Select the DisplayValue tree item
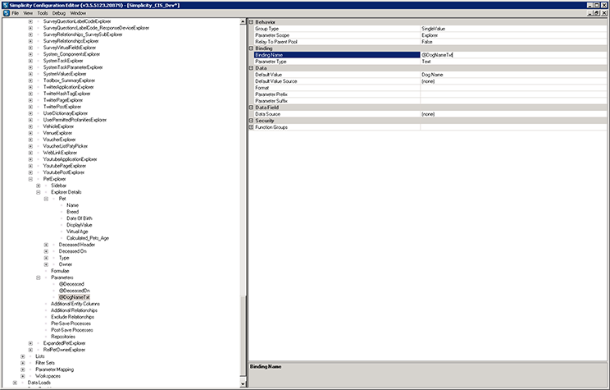This screenshot has width=610, height=390. [x=80, y=225]
